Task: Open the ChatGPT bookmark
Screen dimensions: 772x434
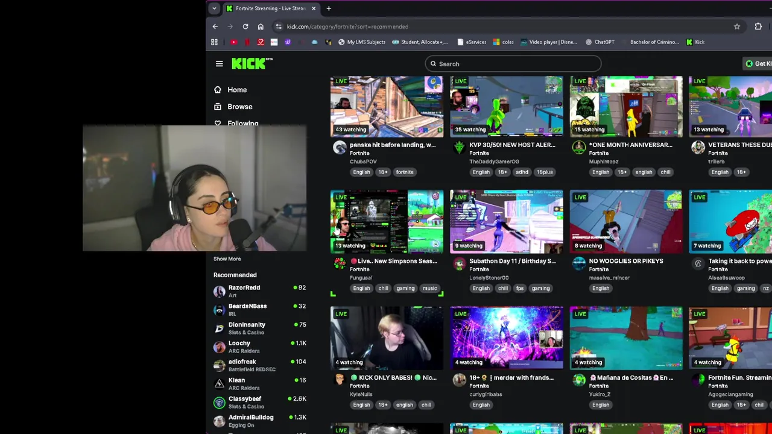Action: tap(600, 42)
